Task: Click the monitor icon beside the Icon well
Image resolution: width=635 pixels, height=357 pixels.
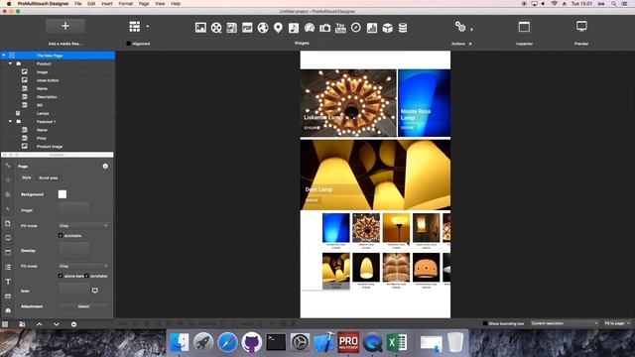Action: 95,291
